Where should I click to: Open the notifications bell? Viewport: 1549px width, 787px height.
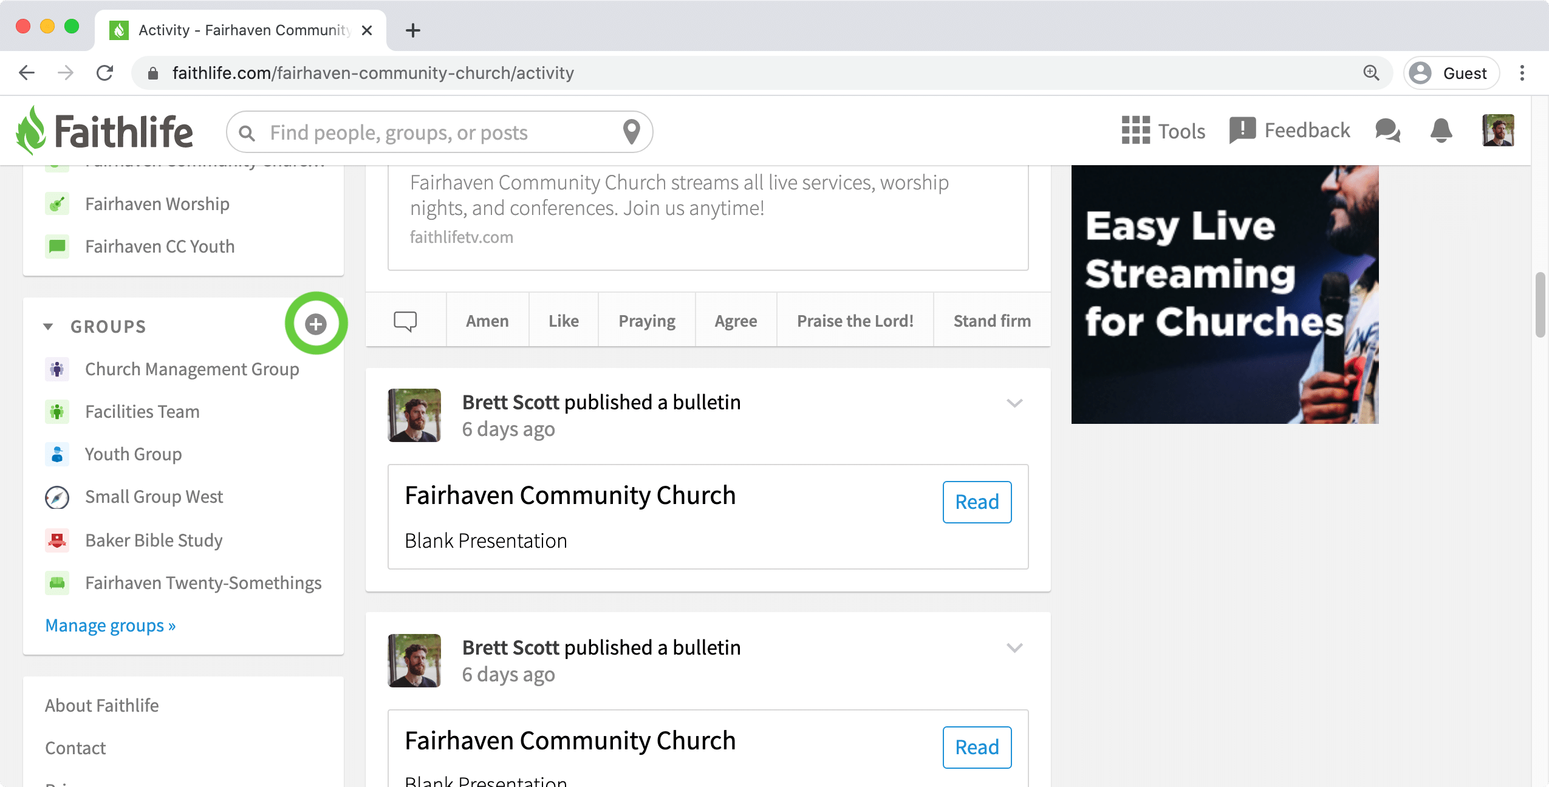tap(1441, 131)
